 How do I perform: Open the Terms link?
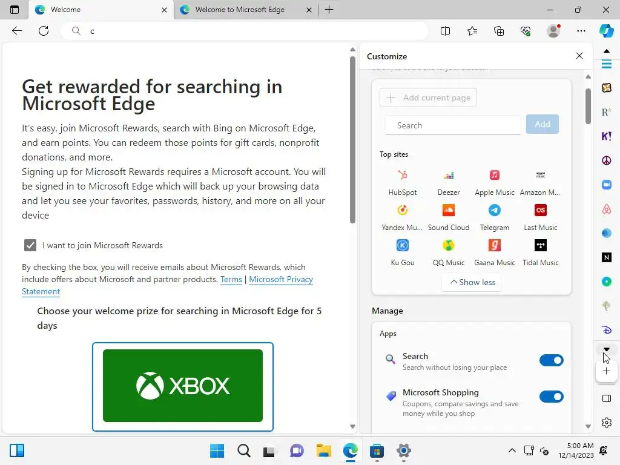[231, 279]
